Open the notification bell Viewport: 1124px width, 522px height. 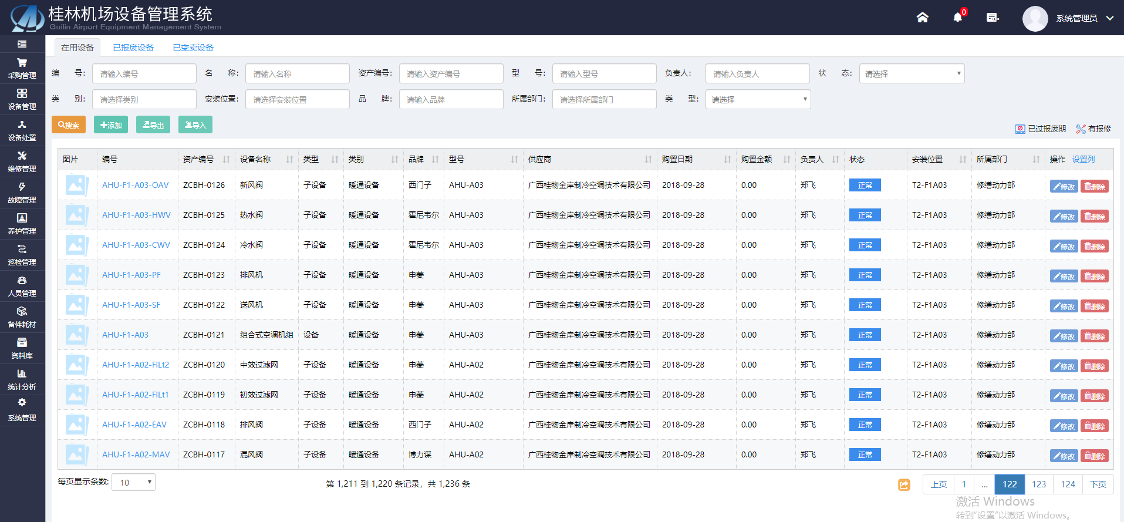[x=957, y=18]
